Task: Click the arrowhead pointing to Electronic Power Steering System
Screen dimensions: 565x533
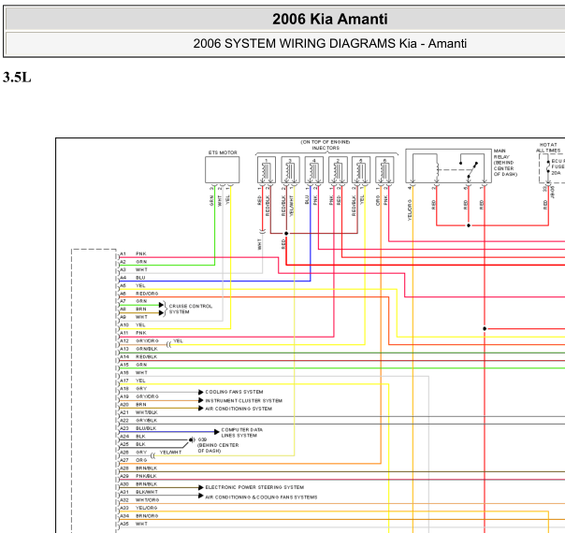Action: pos(201,487)
